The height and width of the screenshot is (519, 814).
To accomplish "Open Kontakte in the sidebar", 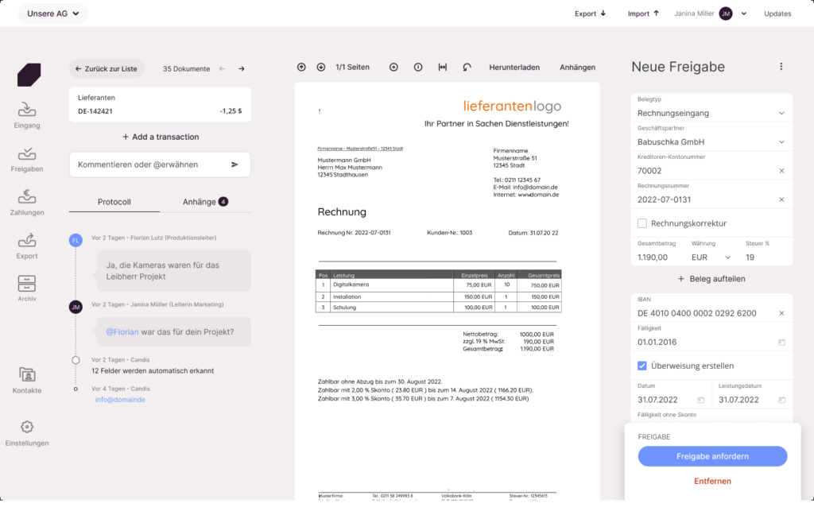I will (x=27, y=381).
